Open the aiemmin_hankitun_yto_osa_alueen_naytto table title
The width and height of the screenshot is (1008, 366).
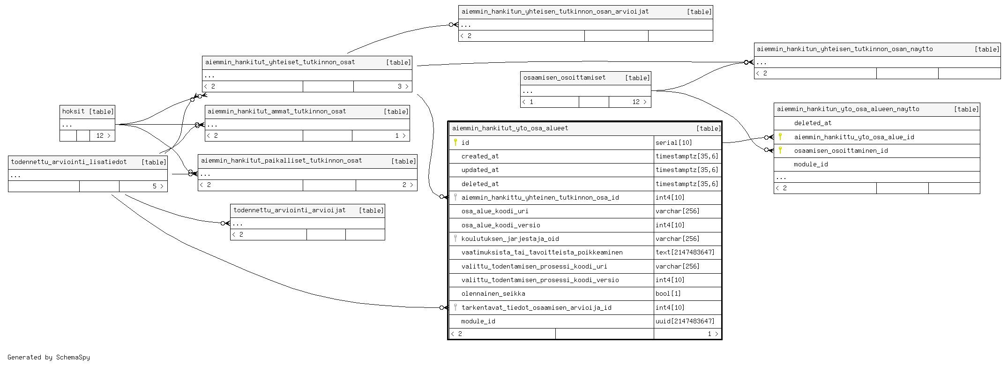pyautogui.click(x=848, y=109)
